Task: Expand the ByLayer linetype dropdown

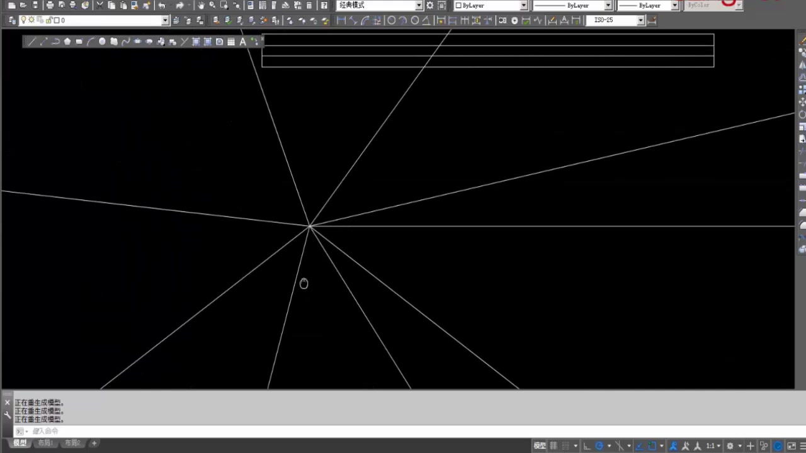Action: click(606, 5)
